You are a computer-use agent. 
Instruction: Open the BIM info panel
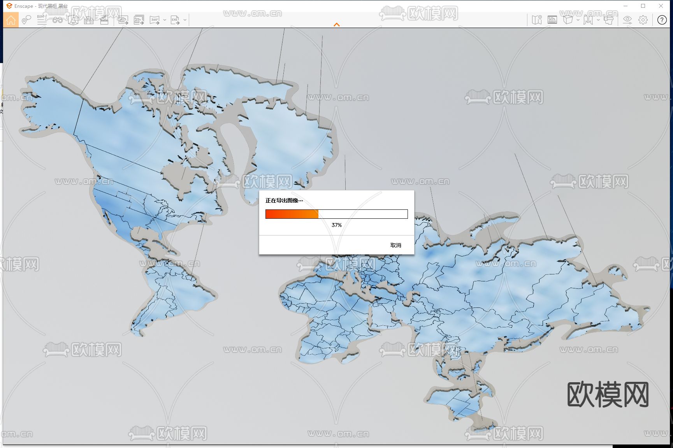click(42, 20)
